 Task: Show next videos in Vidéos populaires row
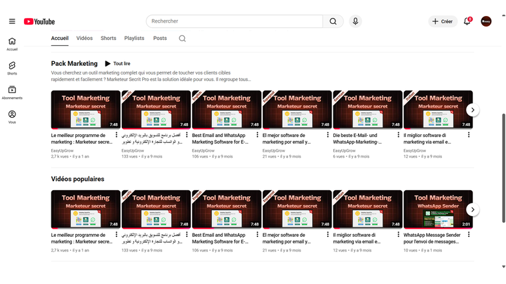point(472,210)
